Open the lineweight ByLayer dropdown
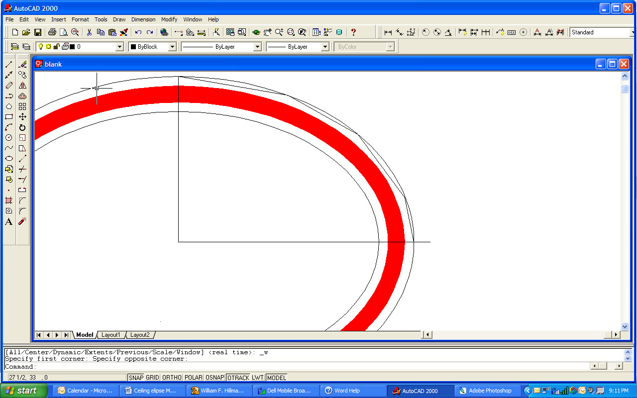Viewport: 637px width, 398px height. point(325,47)
